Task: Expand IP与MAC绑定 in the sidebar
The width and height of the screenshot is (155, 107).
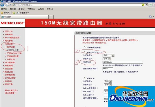Action: [x=10, y=78]
